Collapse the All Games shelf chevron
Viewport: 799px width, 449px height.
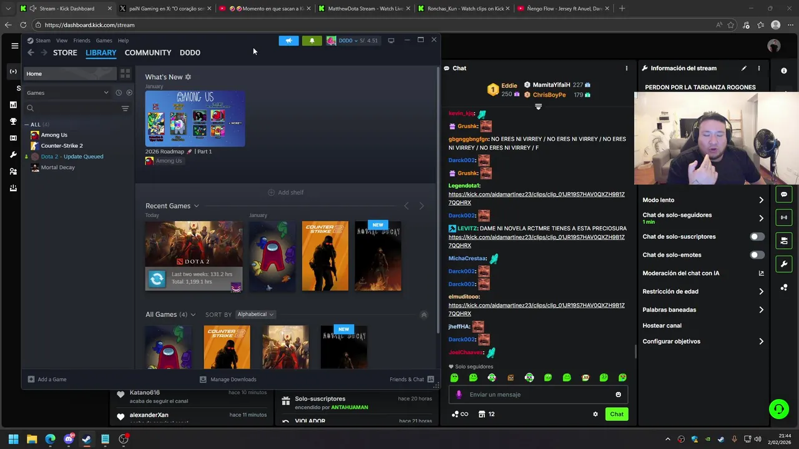(424, 315)
